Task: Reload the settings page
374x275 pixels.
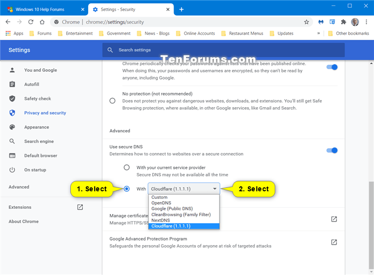Action: pyautogui.click(x=31, y=22)
